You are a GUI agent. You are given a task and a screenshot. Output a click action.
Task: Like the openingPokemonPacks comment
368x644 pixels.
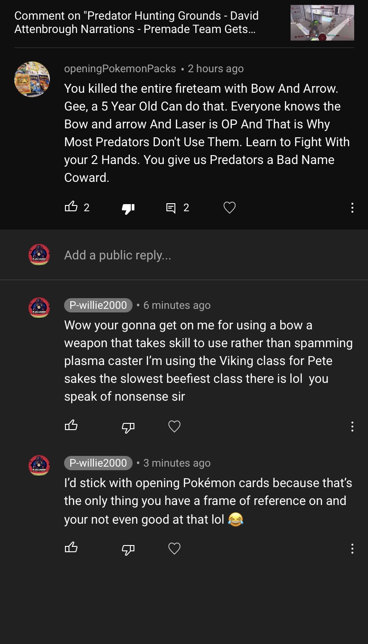[71, 207]
